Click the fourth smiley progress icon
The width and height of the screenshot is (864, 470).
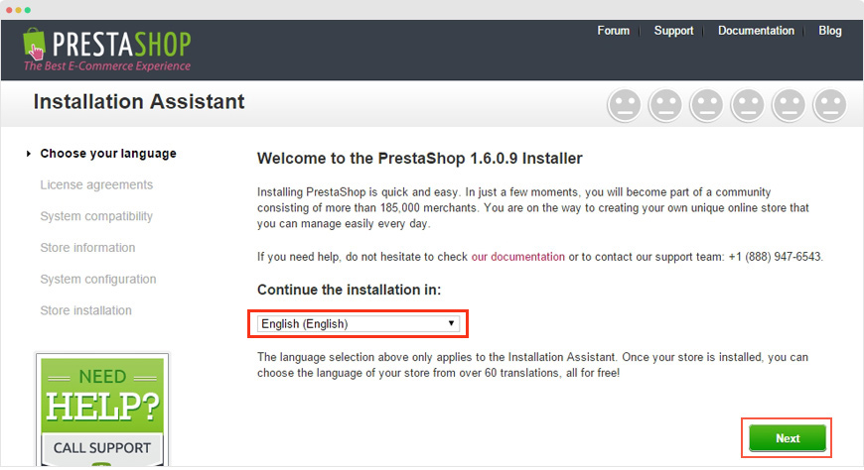click(x=747, y=104)
